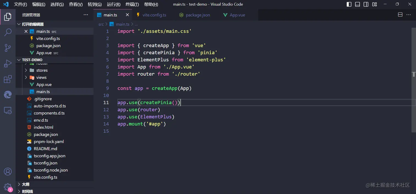
Task: Click the main.ts breadcrumb segment
Action: click(x=120, y=24)
